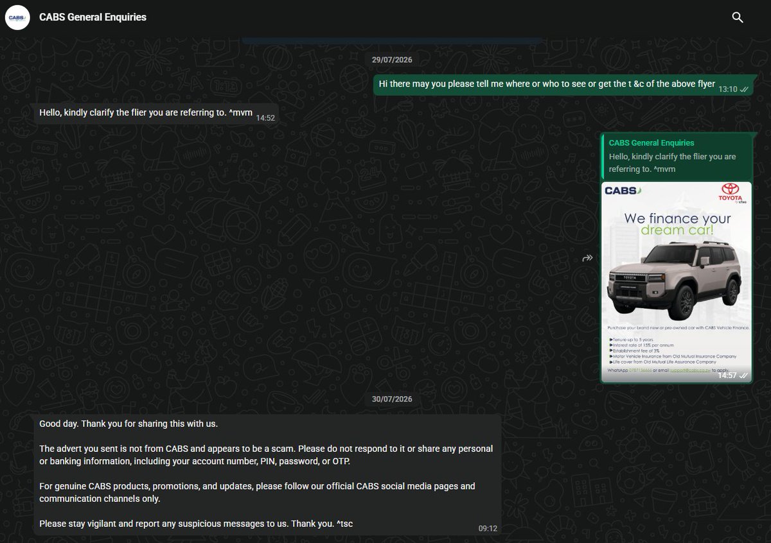Click the double-tick receipt on the flyer image

click(743, 375)
